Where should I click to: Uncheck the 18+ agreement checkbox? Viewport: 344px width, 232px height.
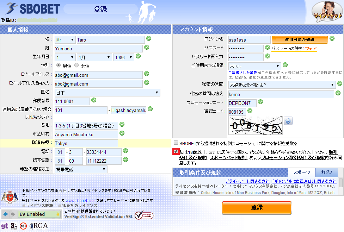176,151
